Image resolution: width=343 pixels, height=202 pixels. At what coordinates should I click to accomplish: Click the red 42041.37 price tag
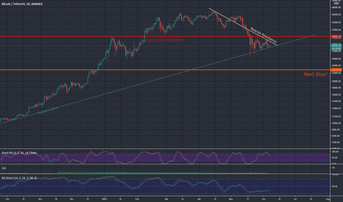coord(336,37)
